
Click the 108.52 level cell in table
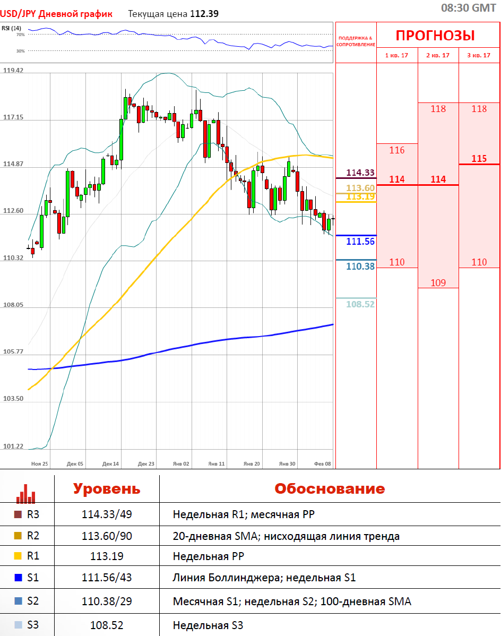pos(107,625)
